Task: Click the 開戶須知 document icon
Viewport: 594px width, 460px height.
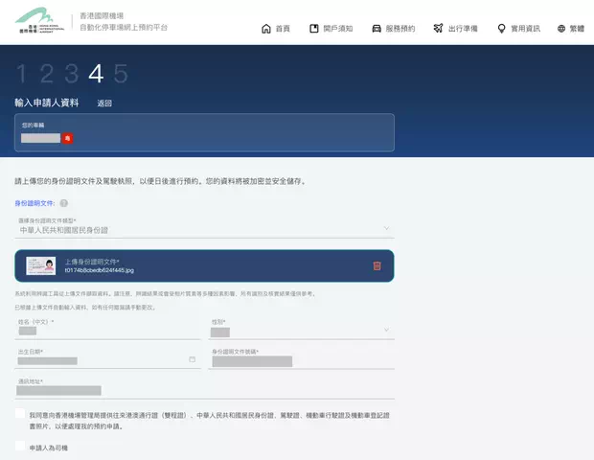Action: coord(314,29)
